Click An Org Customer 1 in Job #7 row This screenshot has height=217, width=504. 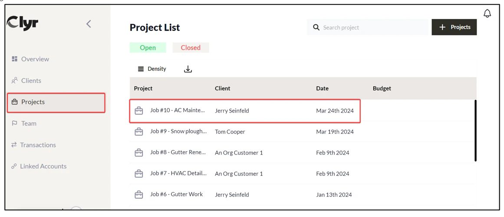(x=239, y=174)
